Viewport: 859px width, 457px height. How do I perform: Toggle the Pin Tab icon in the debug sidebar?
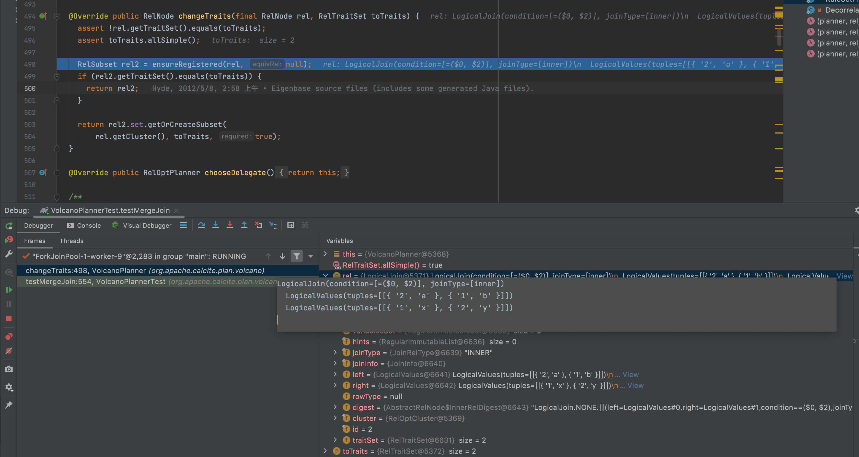(x=9, y=405)
